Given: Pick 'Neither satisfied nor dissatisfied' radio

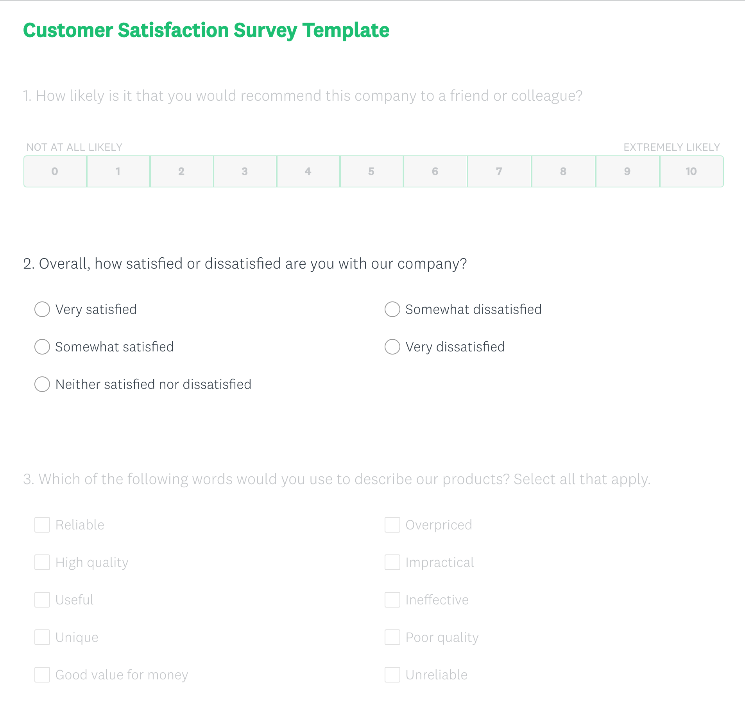Looking at the screenshot, I should [42, 384].
